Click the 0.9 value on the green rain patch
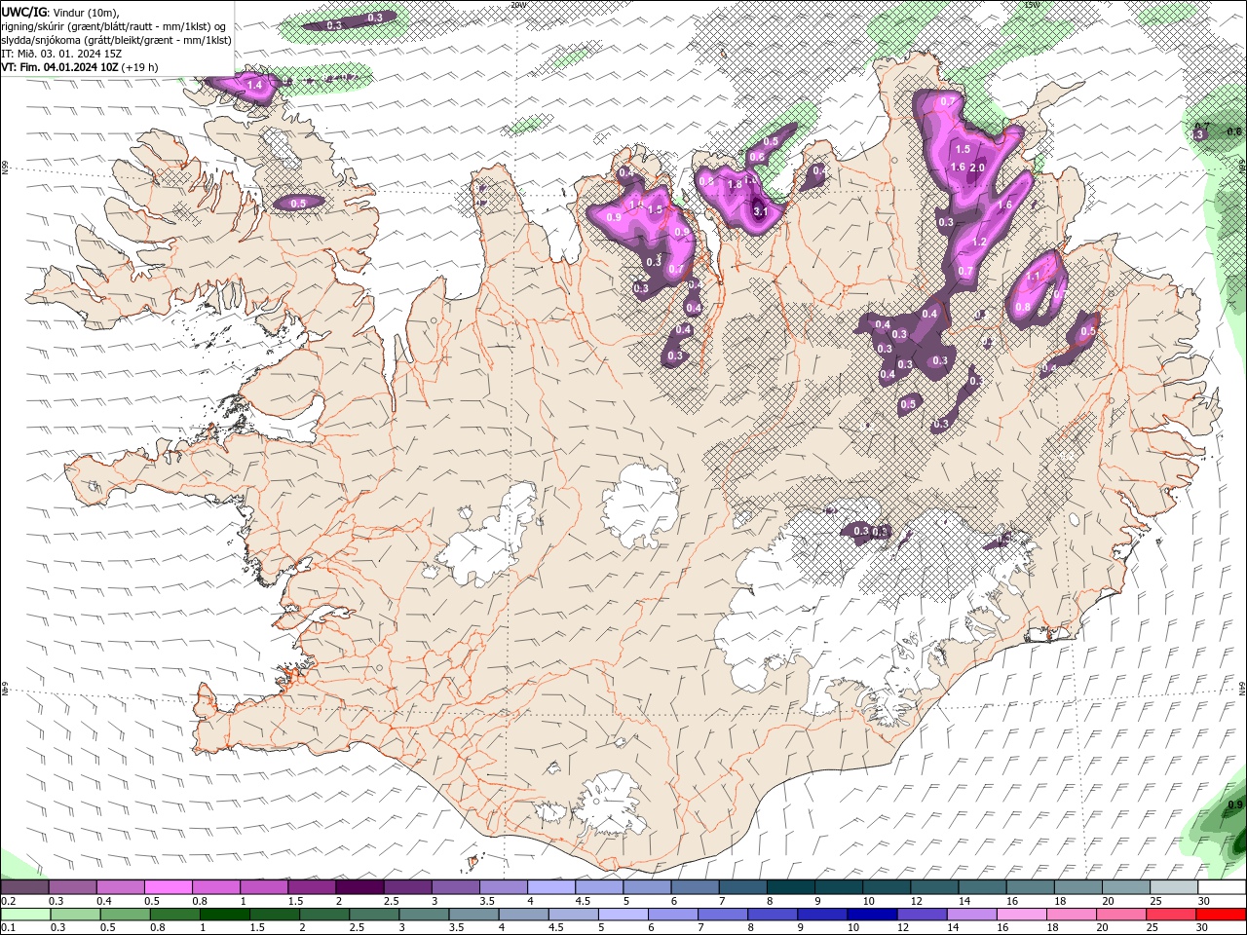This screenshot has width=1247, height=935. (x=1234, y=804)
